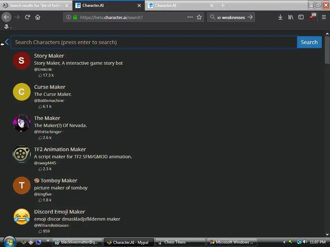Click the page scrollbar down arrow
The width and height of the screenshot is (330, 247).
(327, 234)
